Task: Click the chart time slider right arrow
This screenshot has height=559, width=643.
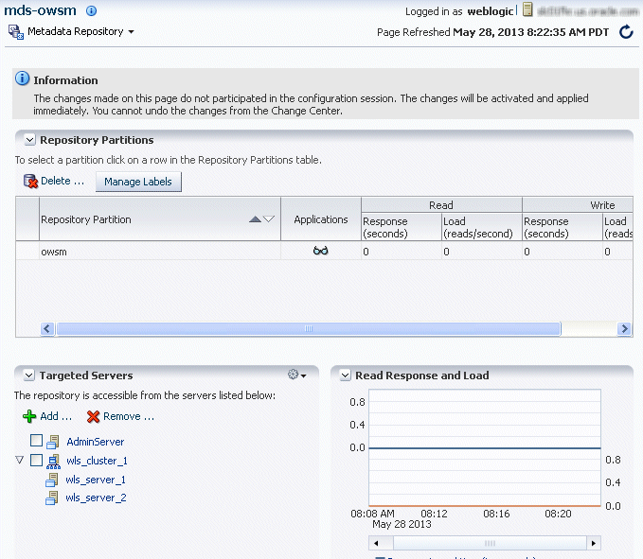Action: (594, 544)
